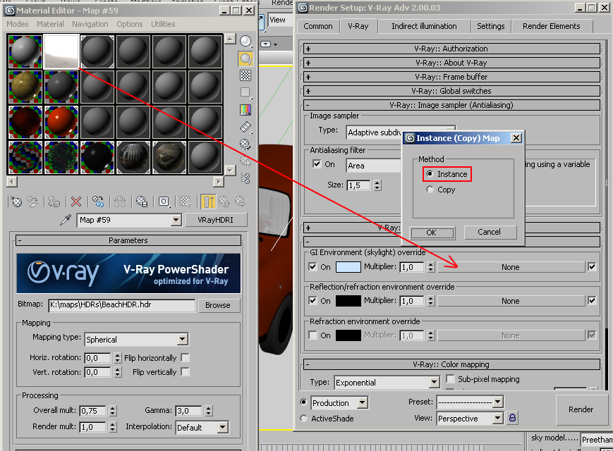This screenshot has width=613, height=451.
Task: Collapse the Parameters rollout
Action: click(x=128, y=240)
